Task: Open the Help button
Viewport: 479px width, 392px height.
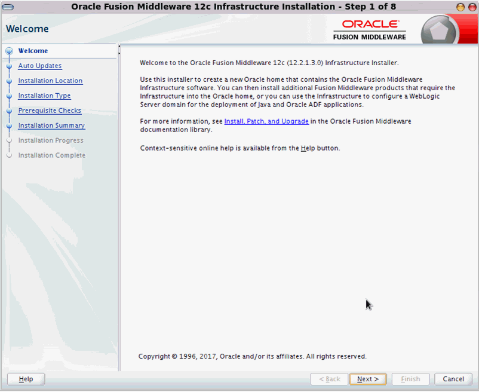Action: (x=26, y=379)
